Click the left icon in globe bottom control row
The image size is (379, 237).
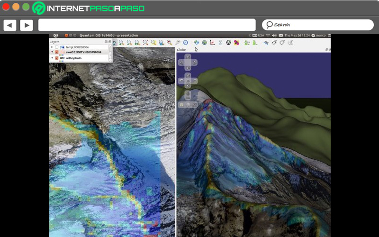[181, 105]
